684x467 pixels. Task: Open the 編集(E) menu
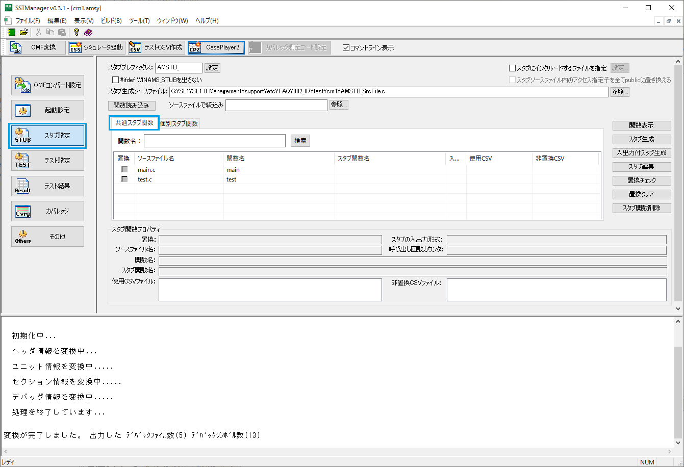[x=57, y=21]
